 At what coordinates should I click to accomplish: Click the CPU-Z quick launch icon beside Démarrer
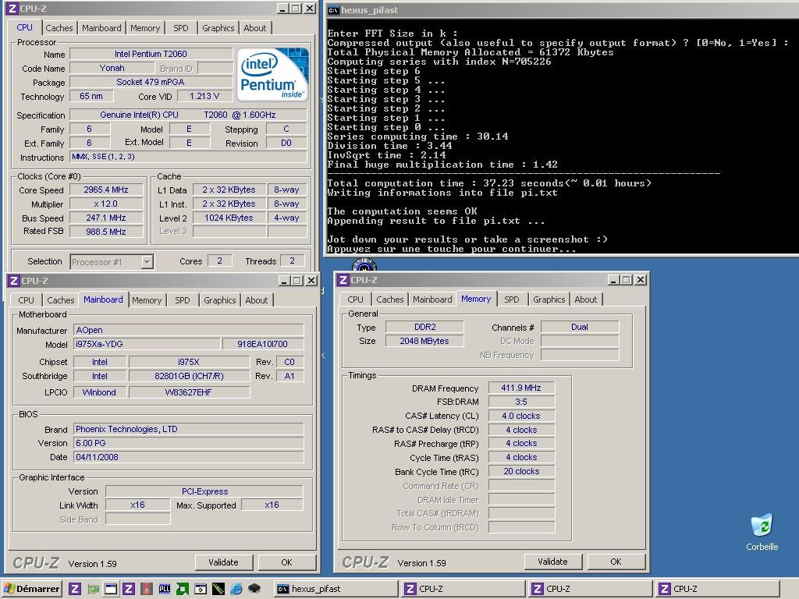pyautogui.click(x=75, y=589)
